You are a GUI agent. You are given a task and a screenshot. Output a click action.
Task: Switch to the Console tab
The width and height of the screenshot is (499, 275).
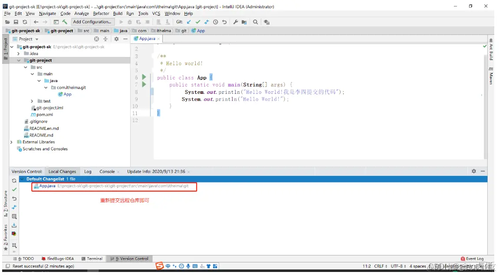pyautogui.click(x=107, y=172)
